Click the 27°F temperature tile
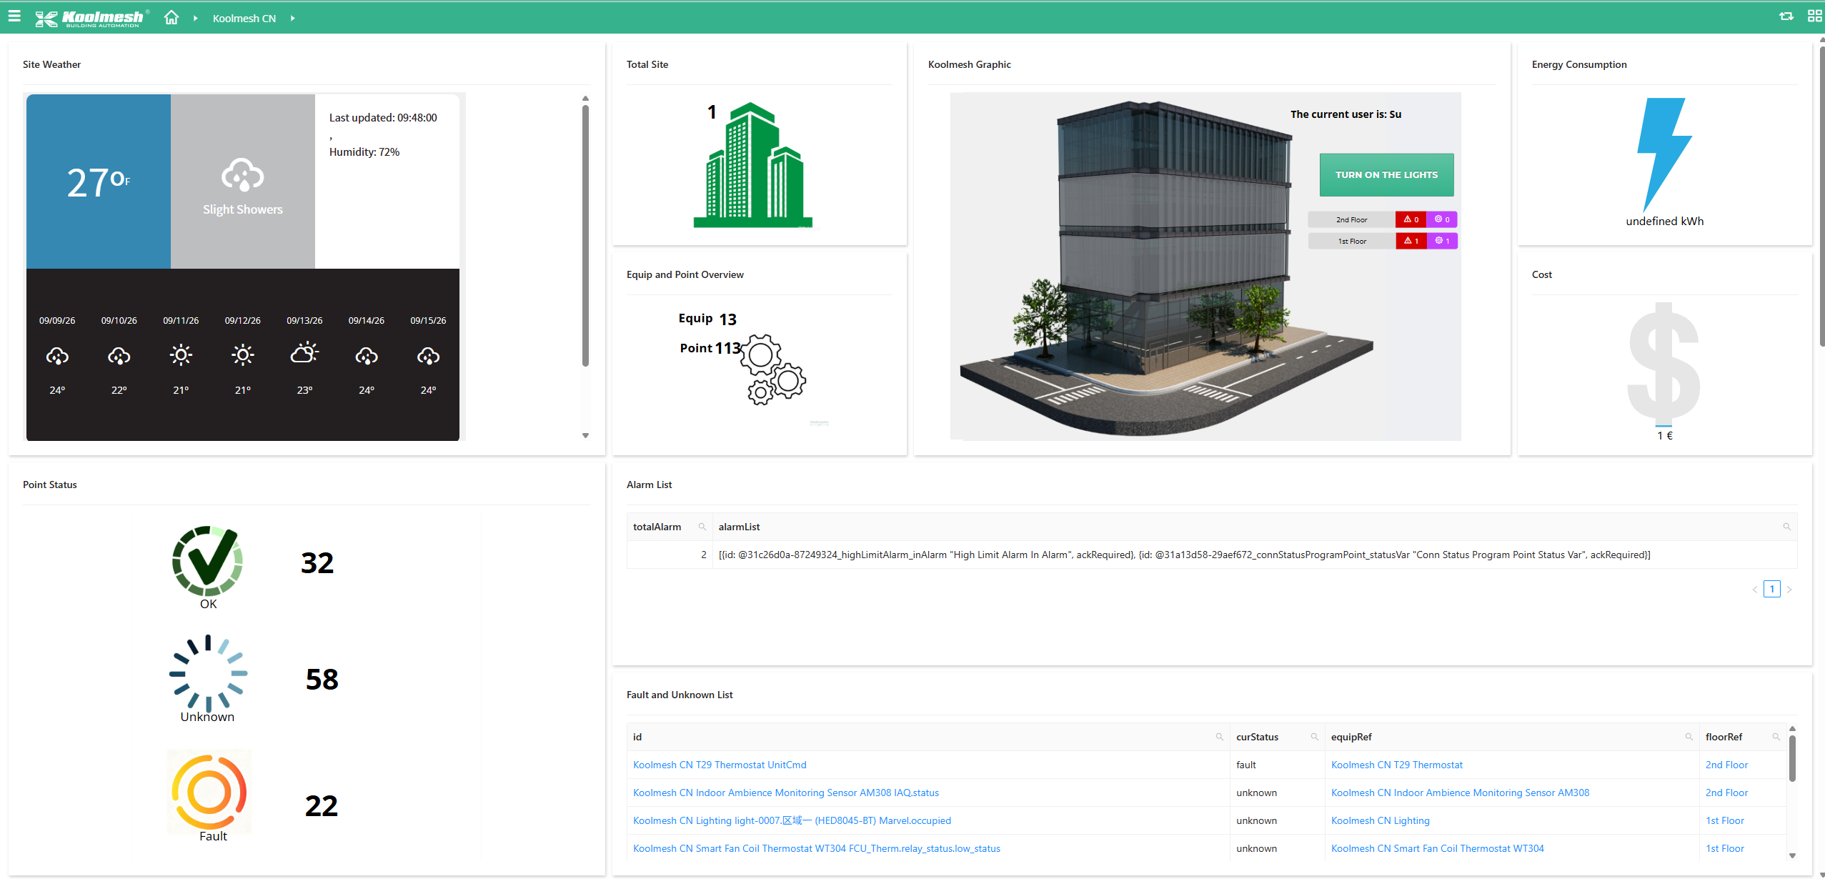This screenshot has width=1825, height=879. (x=99, y=182)
